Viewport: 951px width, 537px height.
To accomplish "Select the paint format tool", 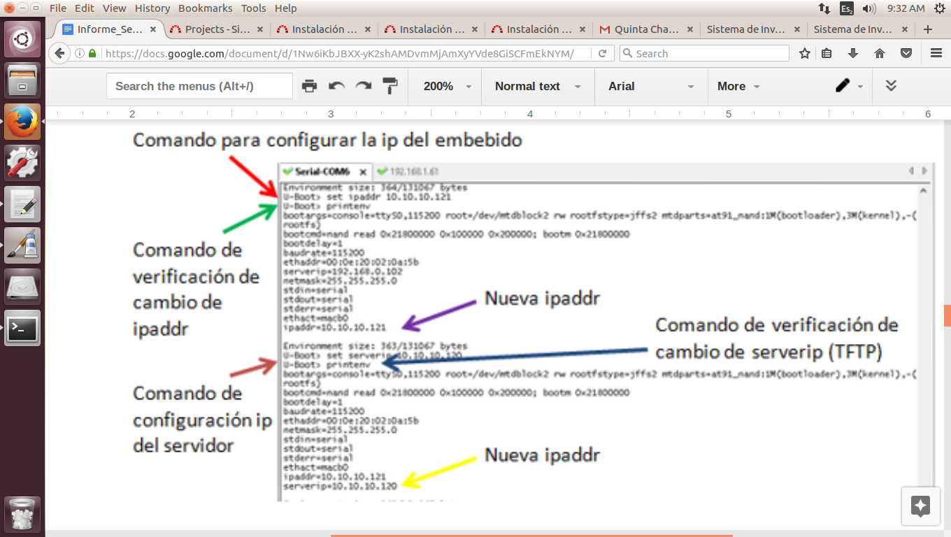I will tap(390, 86).
